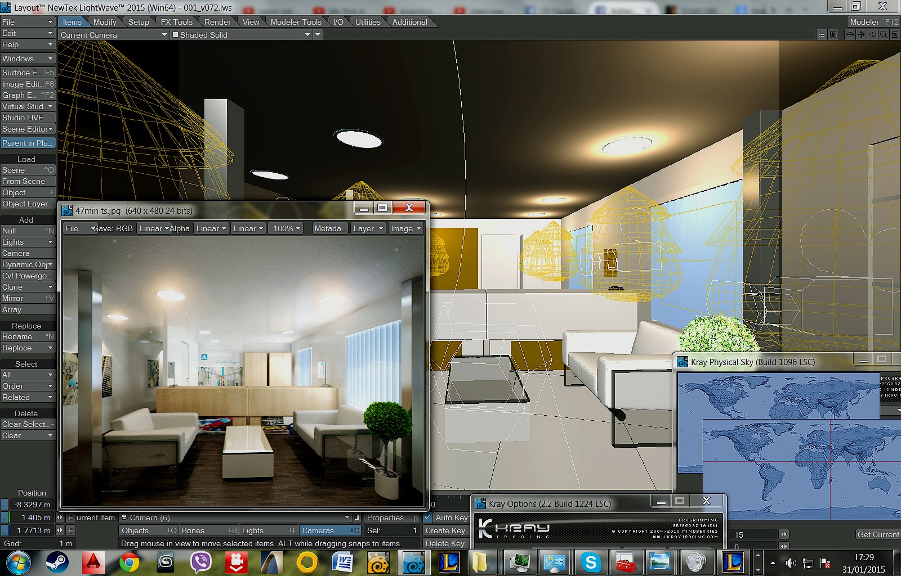901x576 pixels.
Task: Open the Modeler Tools tab
Action: [296, 22]
